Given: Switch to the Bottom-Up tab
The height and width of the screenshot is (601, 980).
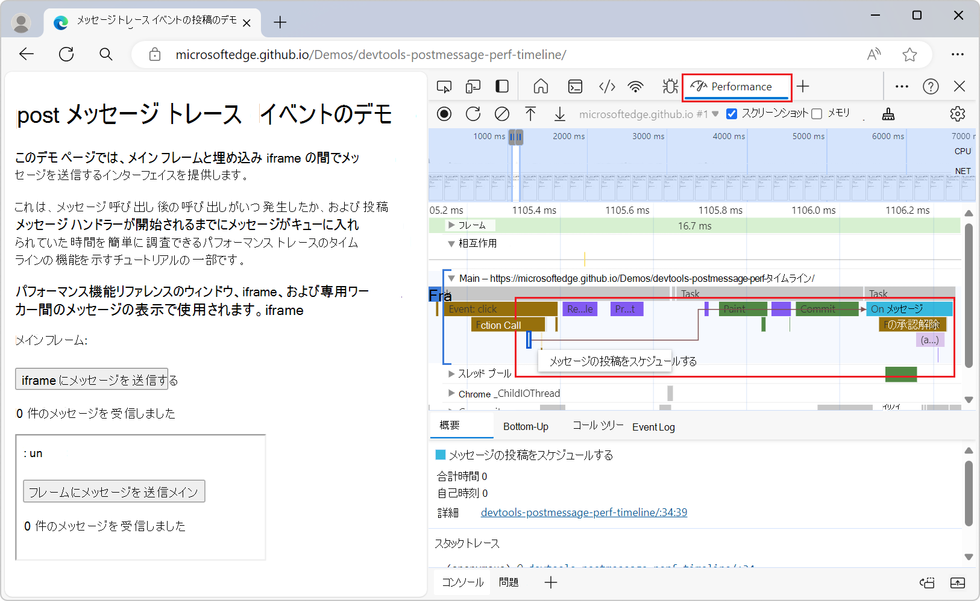Looking at the screenshot, I should 525,426.
